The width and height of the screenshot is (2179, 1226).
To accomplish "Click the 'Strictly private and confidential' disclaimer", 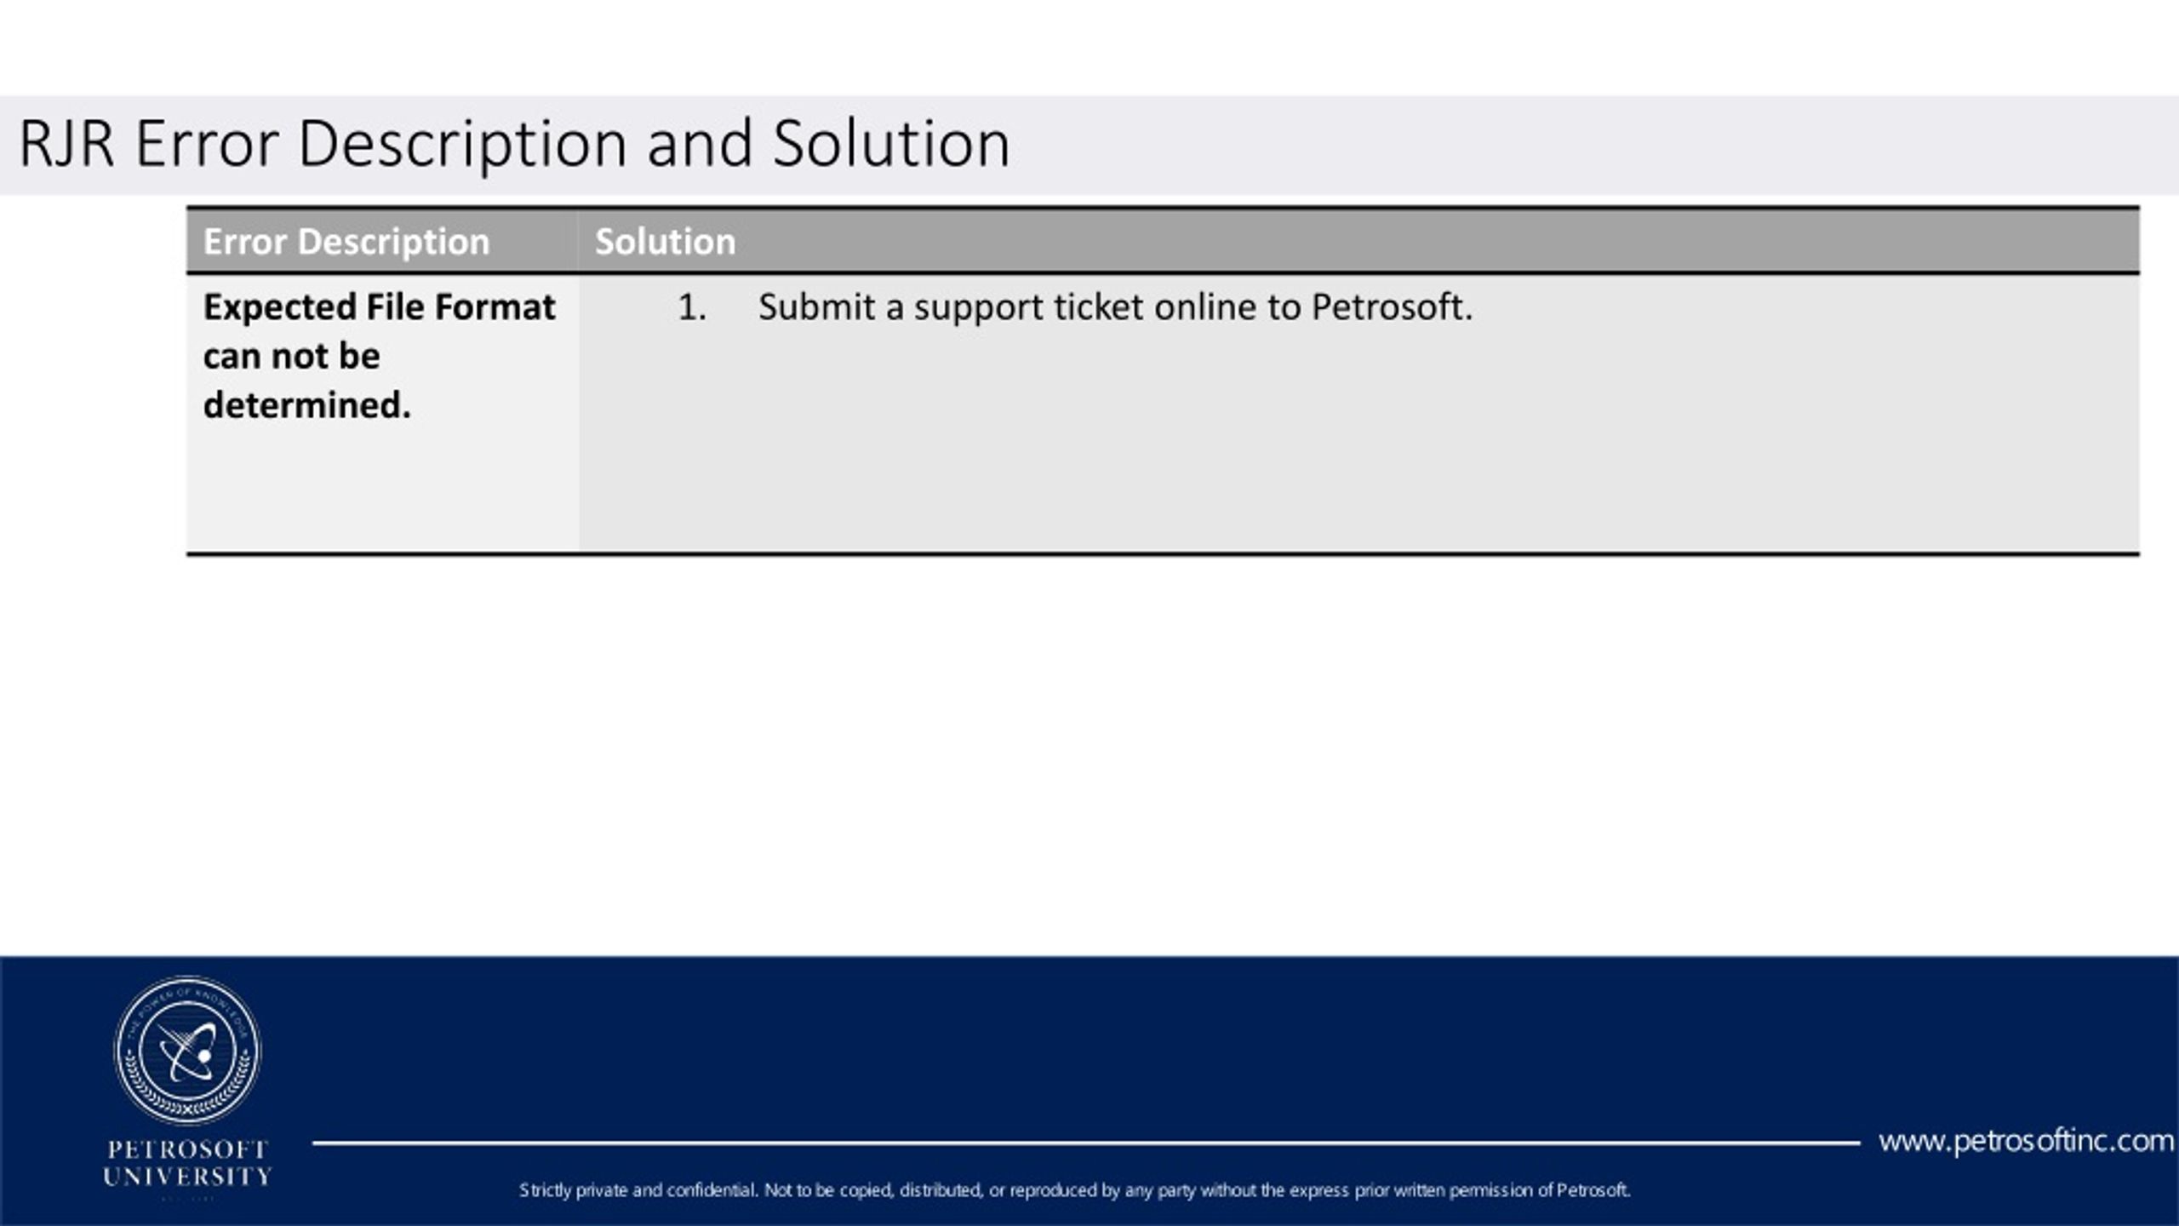I will (x=1074, y=1190).
